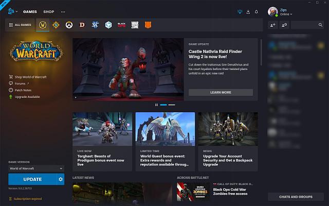The image size is (329, 206).
Task: Select the StarCraft game icon
Action: coord(95,25)
